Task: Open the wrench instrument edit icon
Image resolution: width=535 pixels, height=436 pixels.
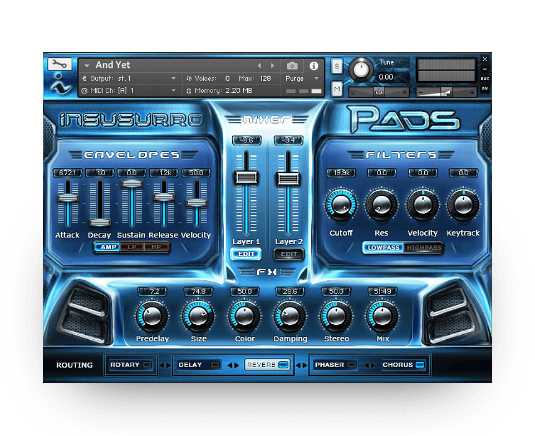Action: [60, 64]
